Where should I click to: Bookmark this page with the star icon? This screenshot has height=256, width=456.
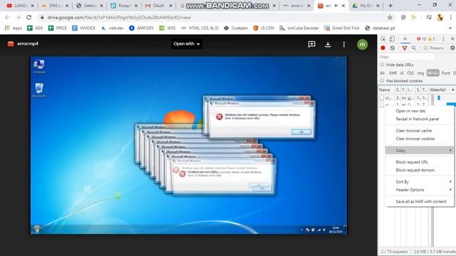pyautogui.click(x=390, y=17)
